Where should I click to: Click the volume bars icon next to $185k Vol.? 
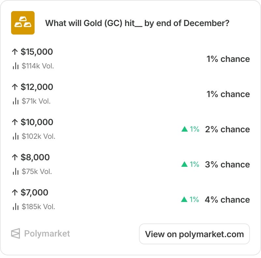click(x=15, y=207)
